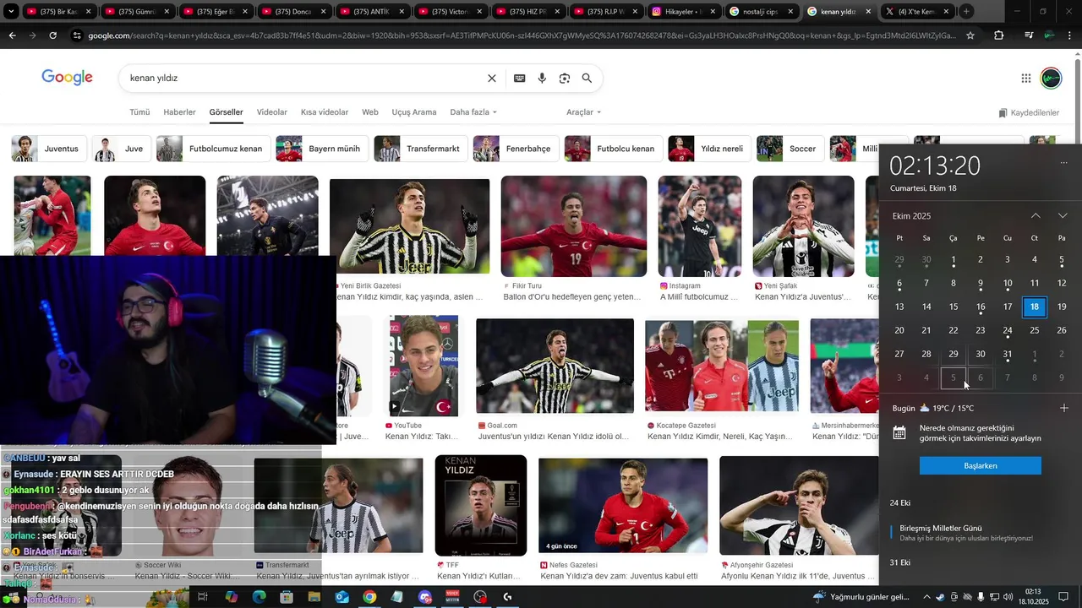Open the weather widget Yağmurlu günler
1082x608 pixels.
pyautogui.click(x=861, y=597)
